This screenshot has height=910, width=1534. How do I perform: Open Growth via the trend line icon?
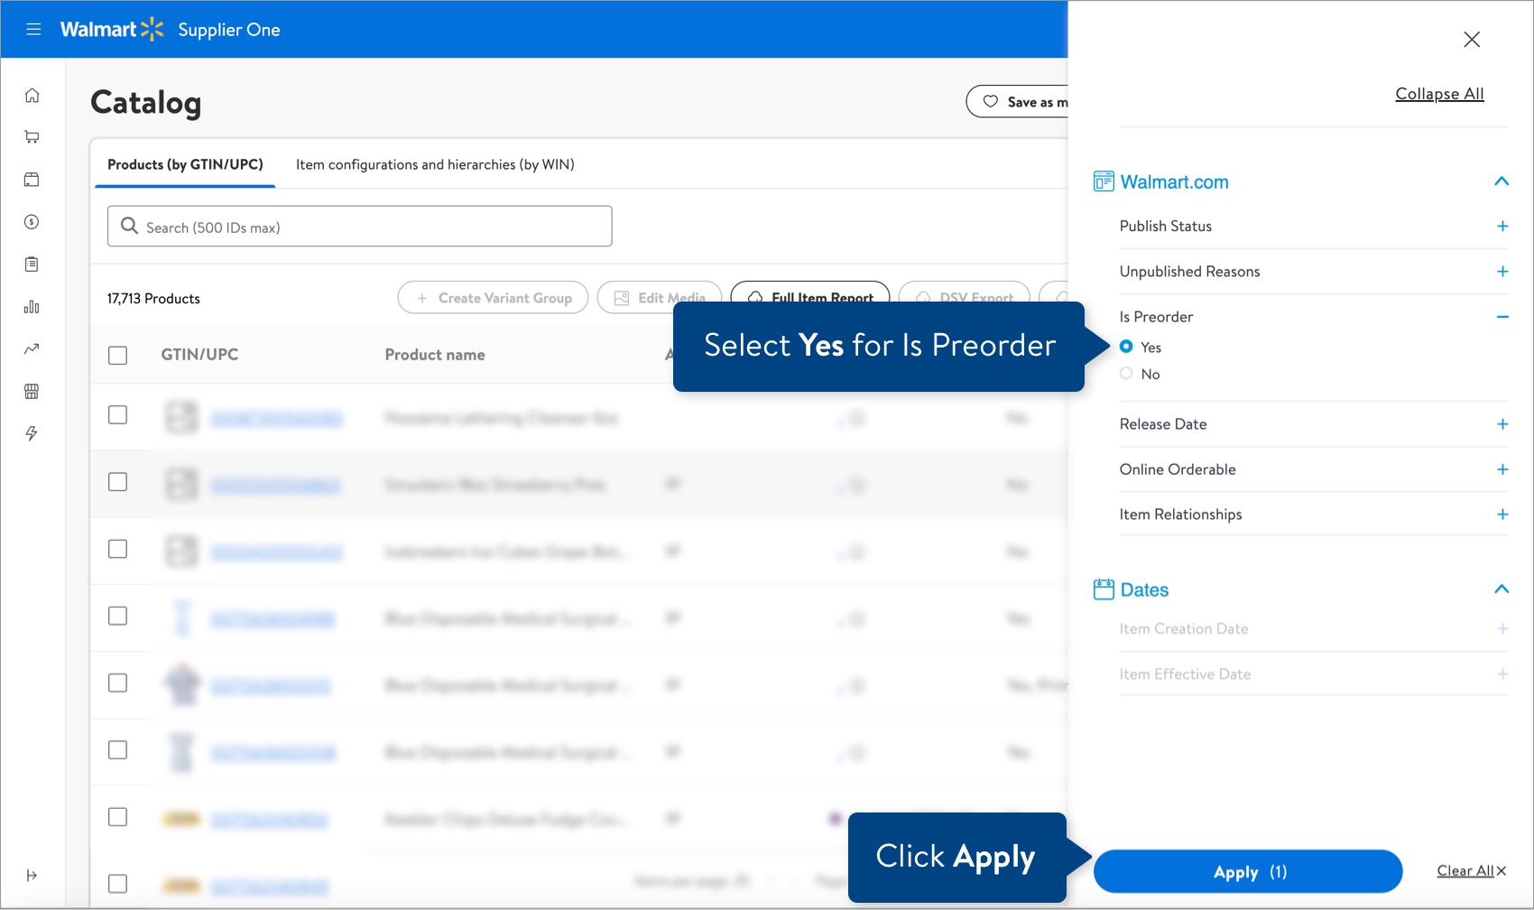[x=32, y=348]
